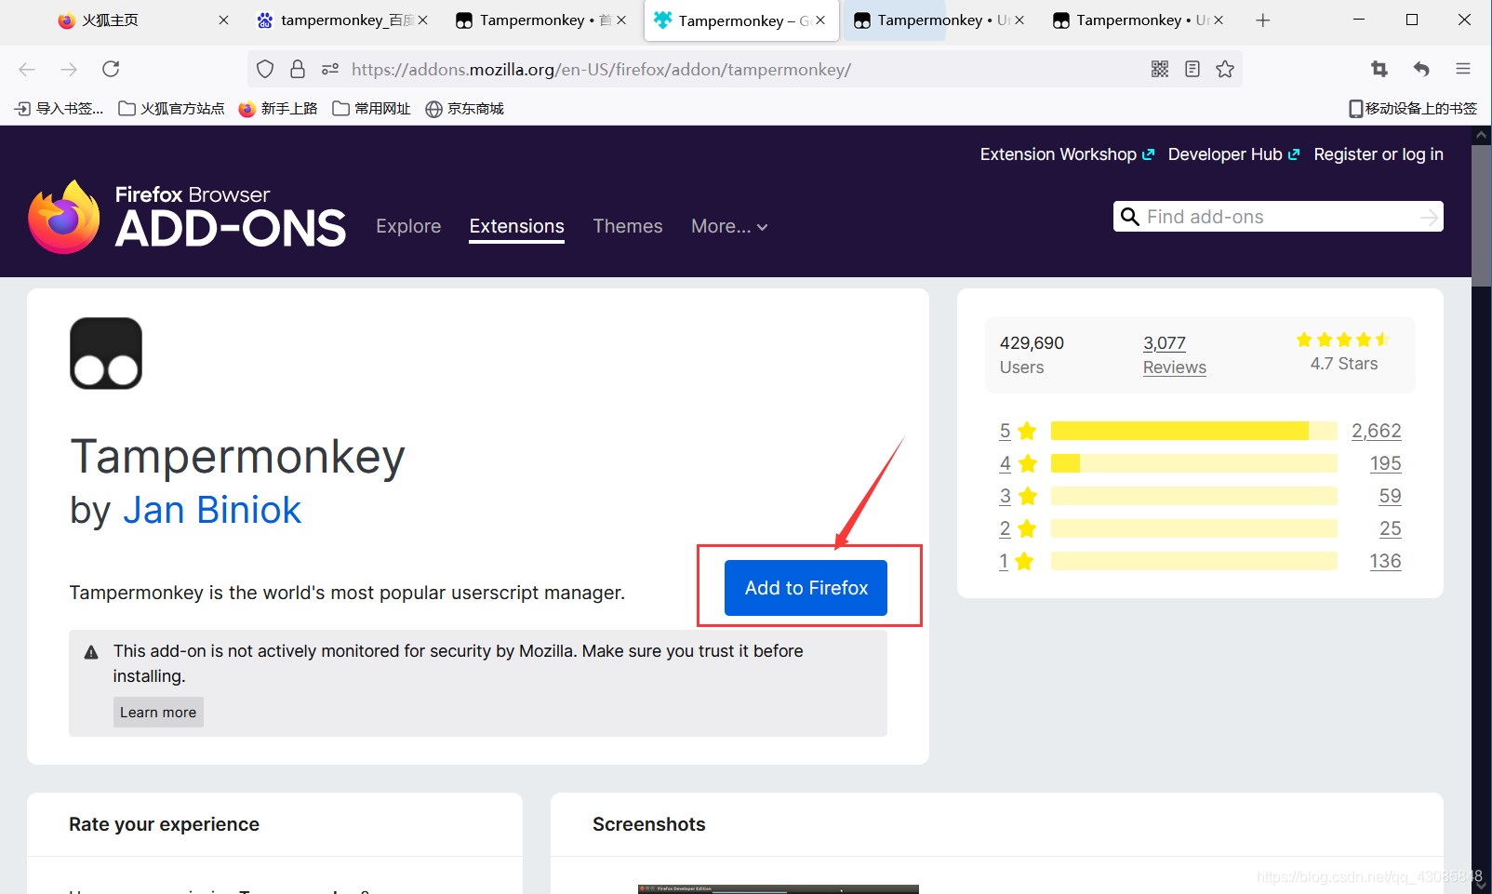The image size is (1492, 894).
Task: Open 京东商城 bookmark
Action: pos(465,109)
